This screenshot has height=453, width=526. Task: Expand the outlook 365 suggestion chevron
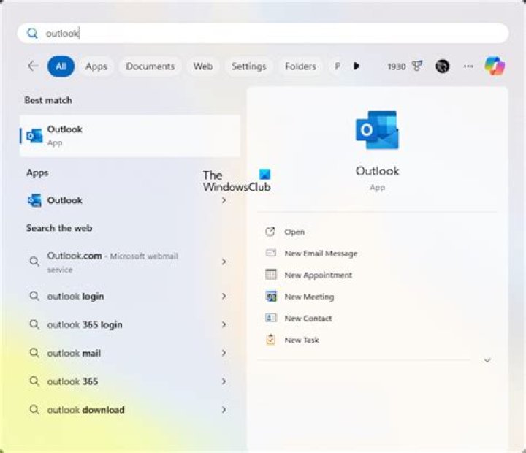click(224, 381)
